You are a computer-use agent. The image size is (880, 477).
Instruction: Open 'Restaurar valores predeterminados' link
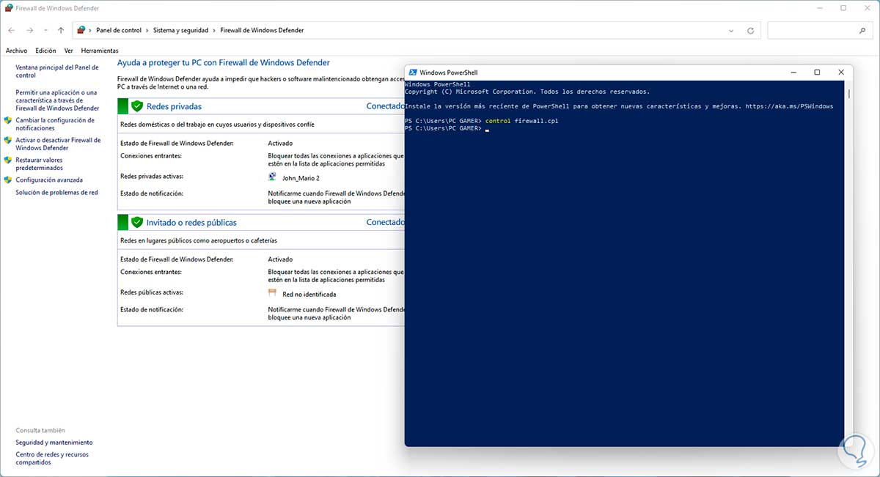[x=40, y=163]
